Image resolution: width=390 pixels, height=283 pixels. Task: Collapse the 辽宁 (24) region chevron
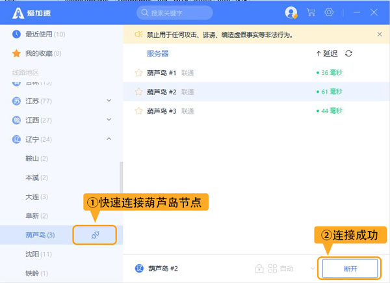[x=109, y=139]
